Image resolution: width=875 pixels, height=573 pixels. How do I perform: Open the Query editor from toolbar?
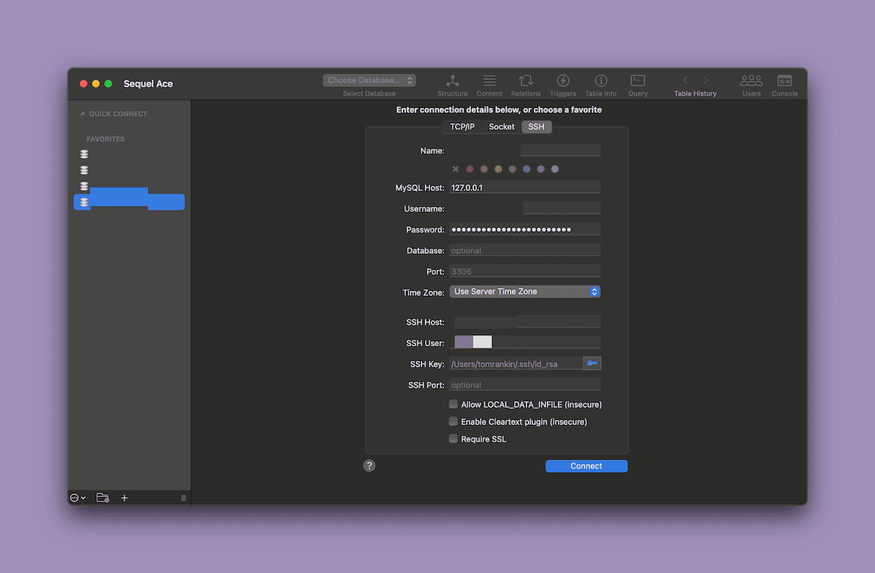(638, 85)
